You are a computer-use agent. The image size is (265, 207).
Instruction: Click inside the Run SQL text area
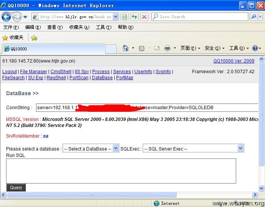[x=121, y=171]
